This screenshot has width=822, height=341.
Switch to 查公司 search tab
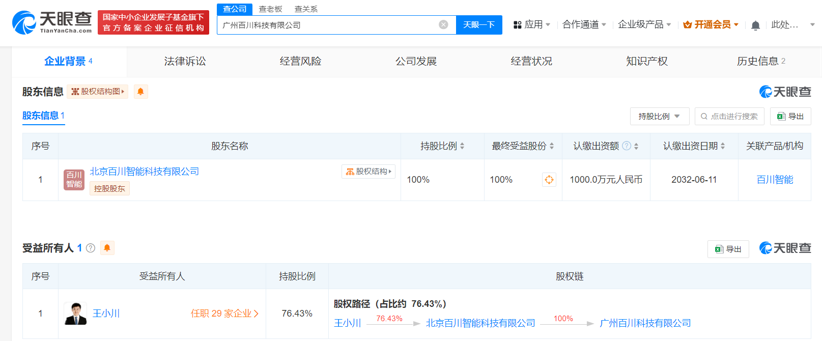(235, 9)
